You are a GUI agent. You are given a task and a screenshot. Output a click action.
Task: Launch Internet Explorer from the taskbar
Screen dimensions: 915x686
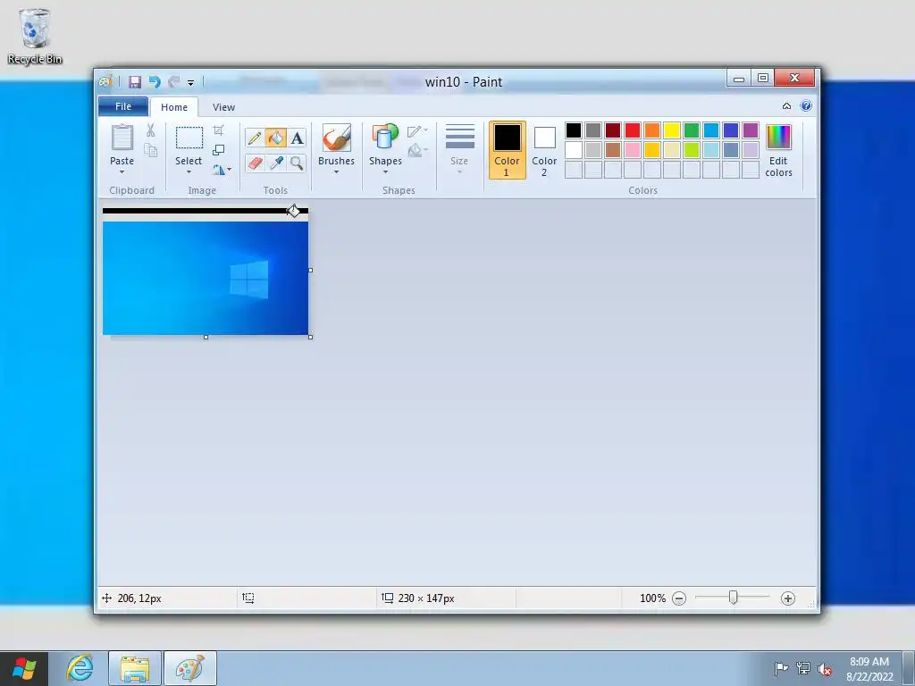(80, 668)
